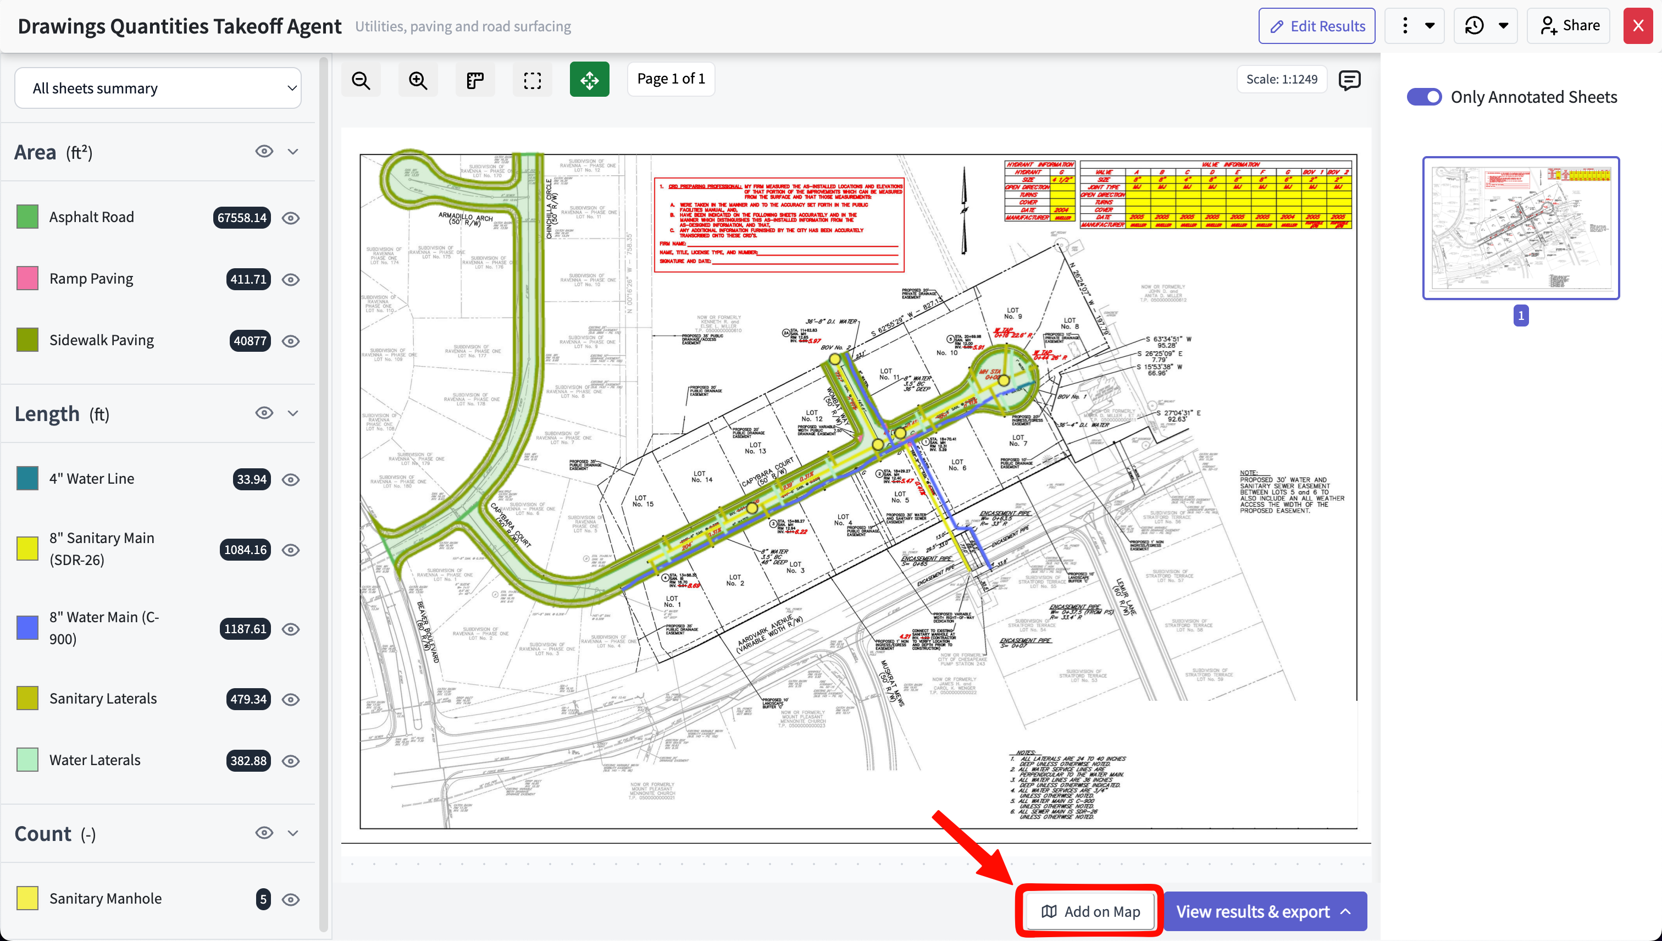Select the Sanitary Laterals row label

pyautogui.click(x=103, y=699)
